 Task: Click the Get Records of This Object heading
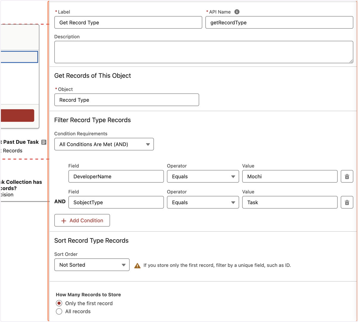click(x=92, y=76)
